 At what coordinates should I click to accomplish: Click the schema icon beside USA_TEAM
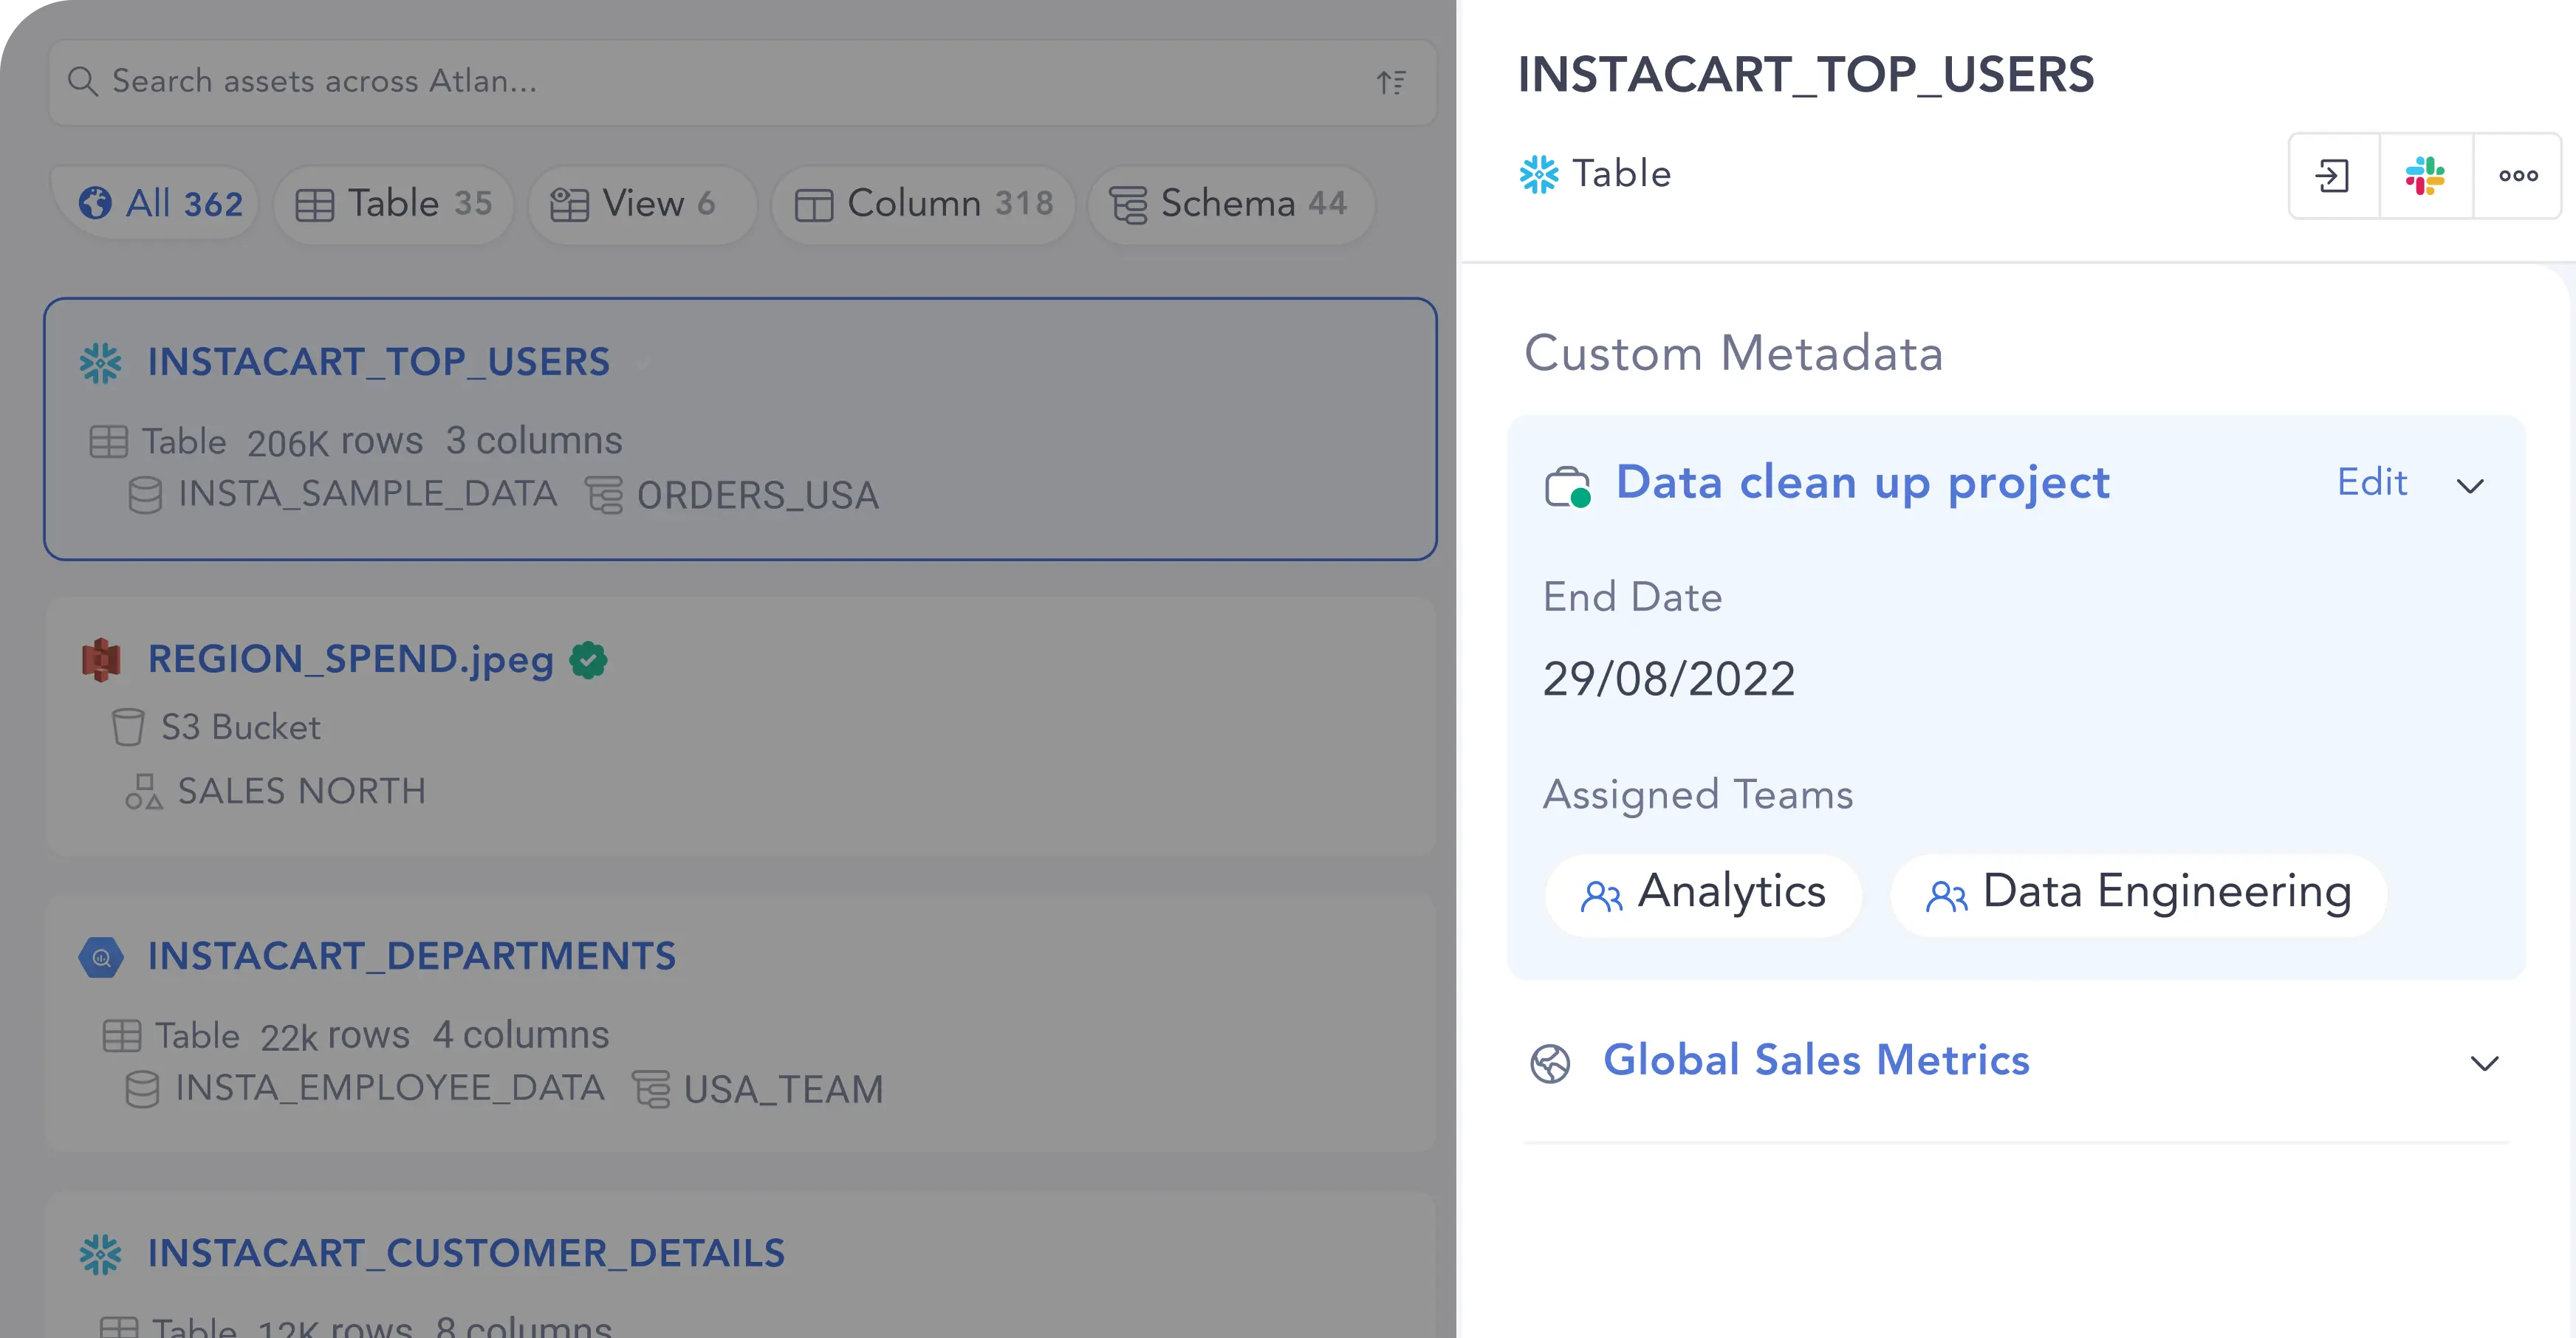[651, 1089]
